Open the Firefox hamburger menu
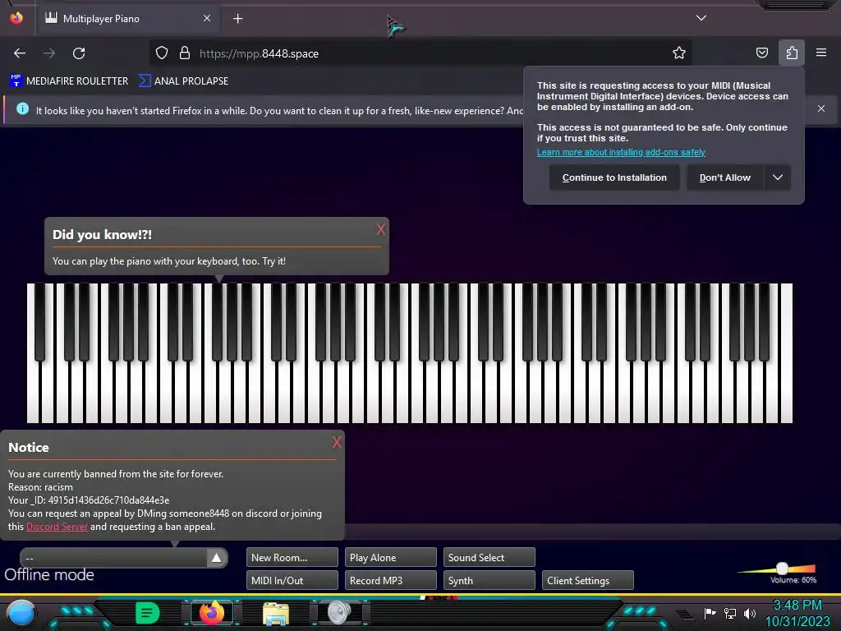The image size is (841, 631). [821, 53]
